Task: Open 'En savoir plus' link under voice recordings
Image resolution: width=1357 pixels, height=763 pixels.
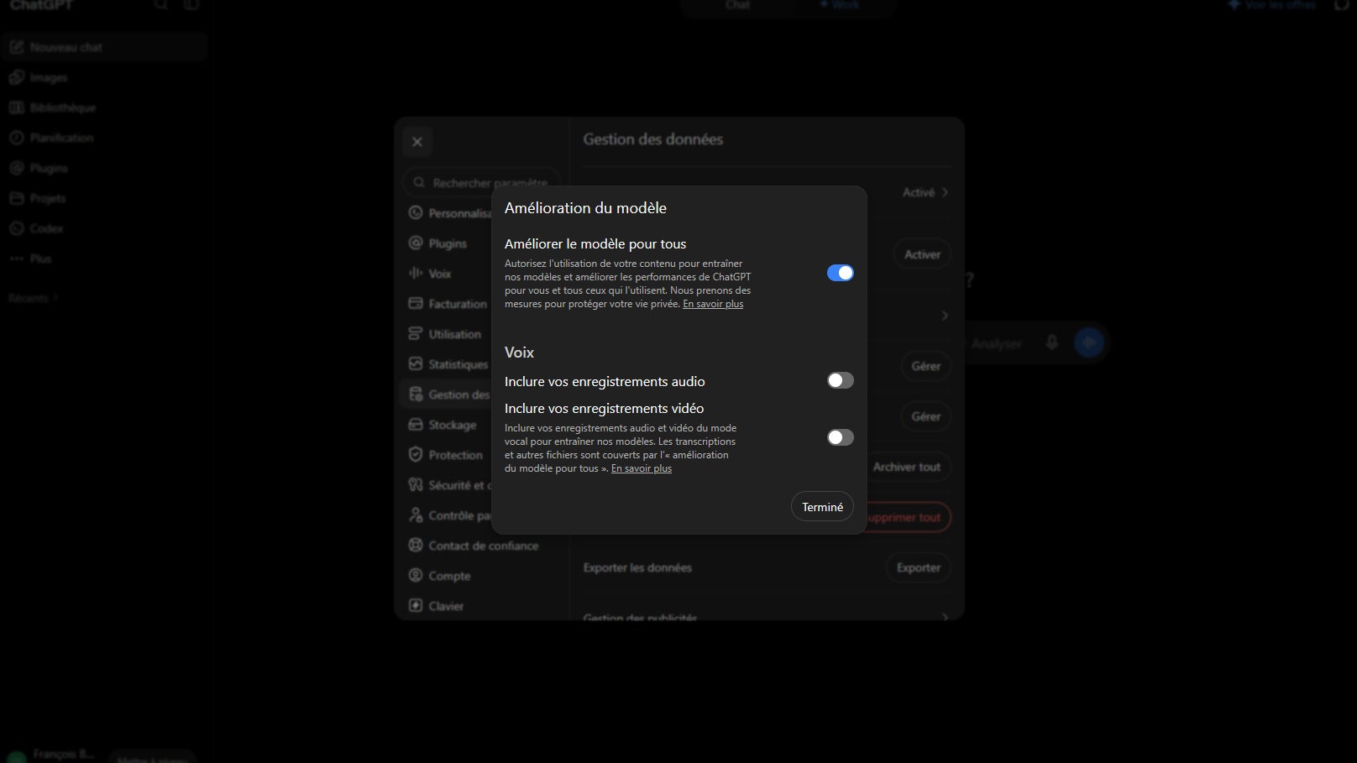Action: tap(642, 468)
